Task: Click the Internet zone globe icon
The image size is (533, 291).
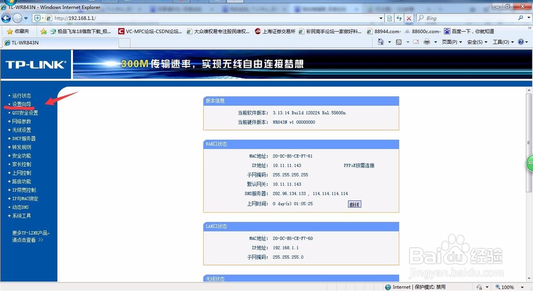Action: (388, 287)
